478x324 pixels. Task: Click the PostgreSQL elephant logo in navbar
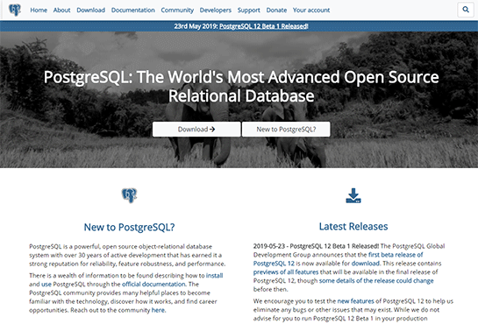pyautogui.click(x=15, y=10)
